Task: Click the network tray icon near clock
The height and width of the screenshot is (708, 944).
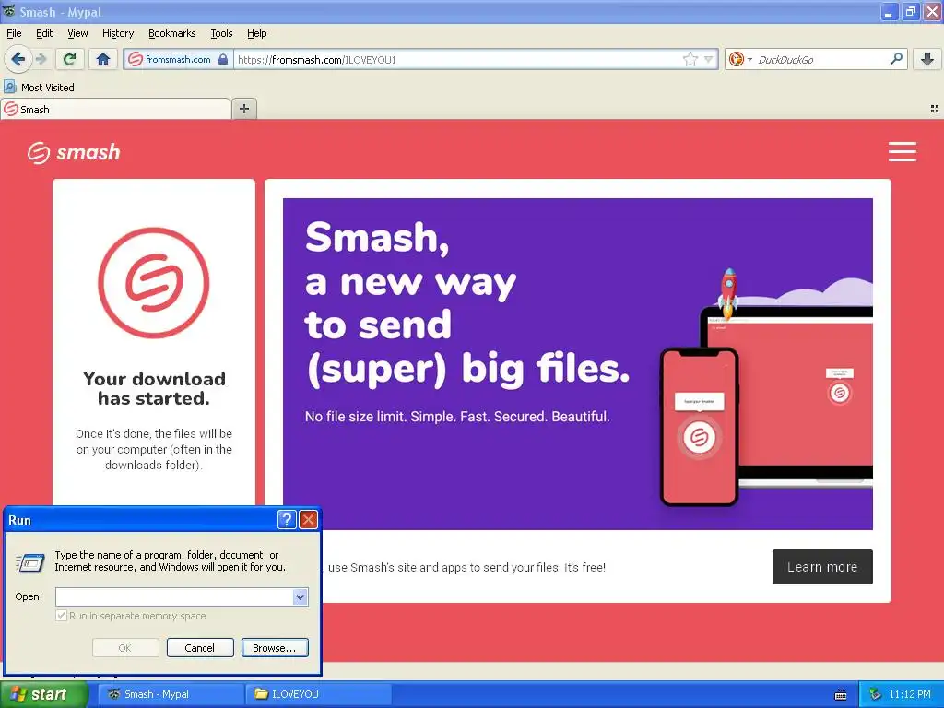Action: 875,694
